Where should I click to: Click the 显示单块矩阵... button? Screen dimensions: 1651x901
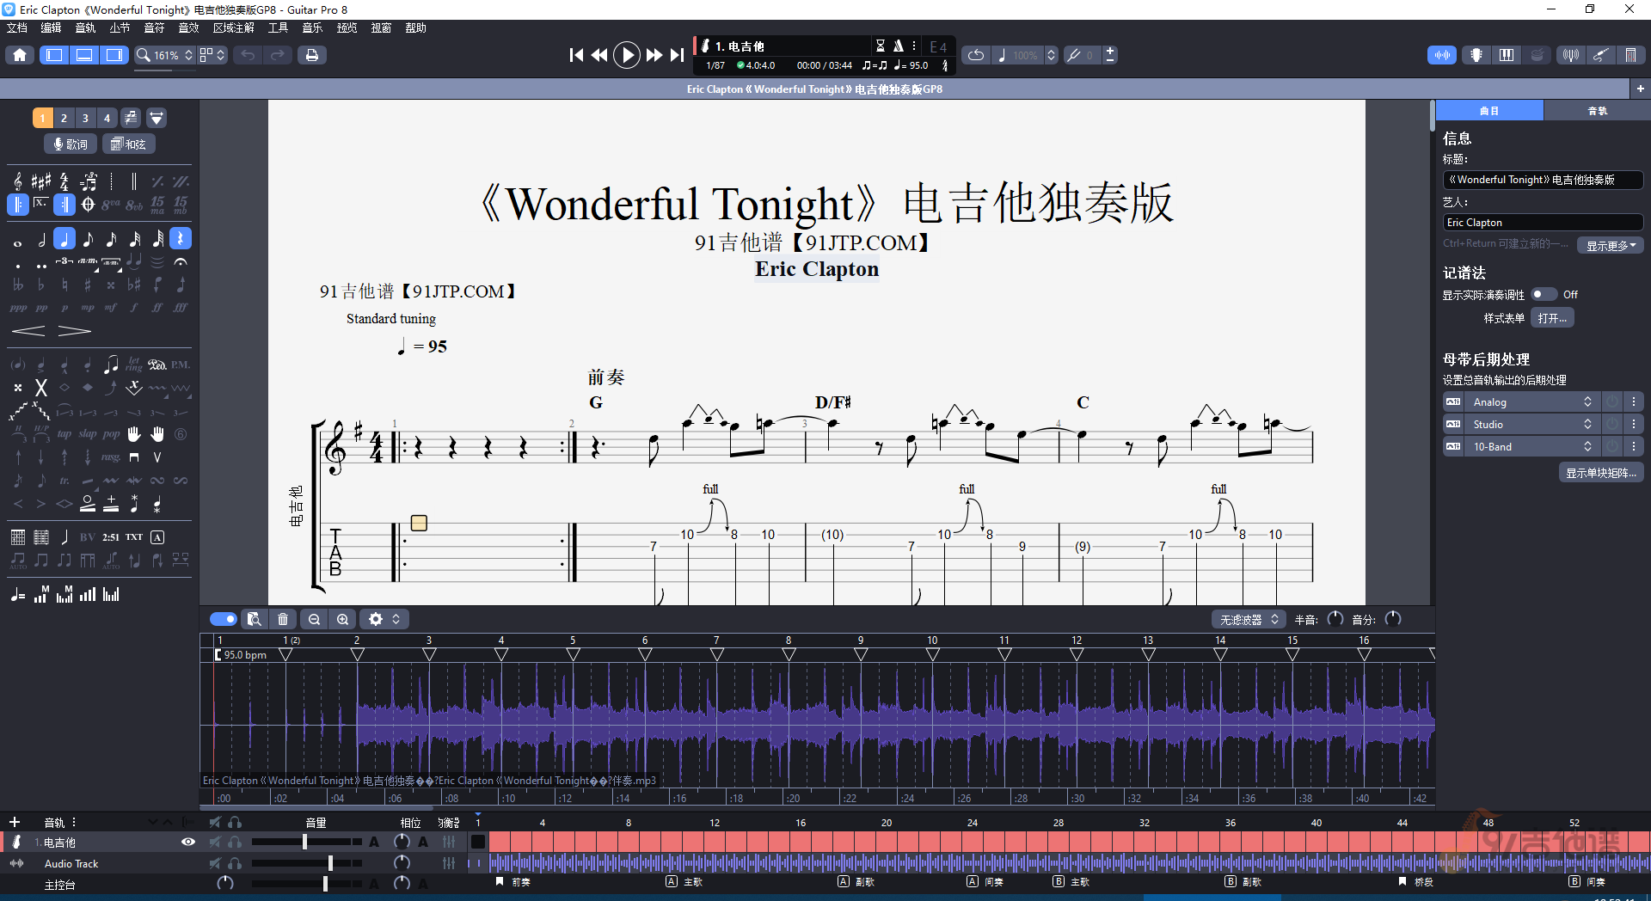click(x=1600, y=473)
